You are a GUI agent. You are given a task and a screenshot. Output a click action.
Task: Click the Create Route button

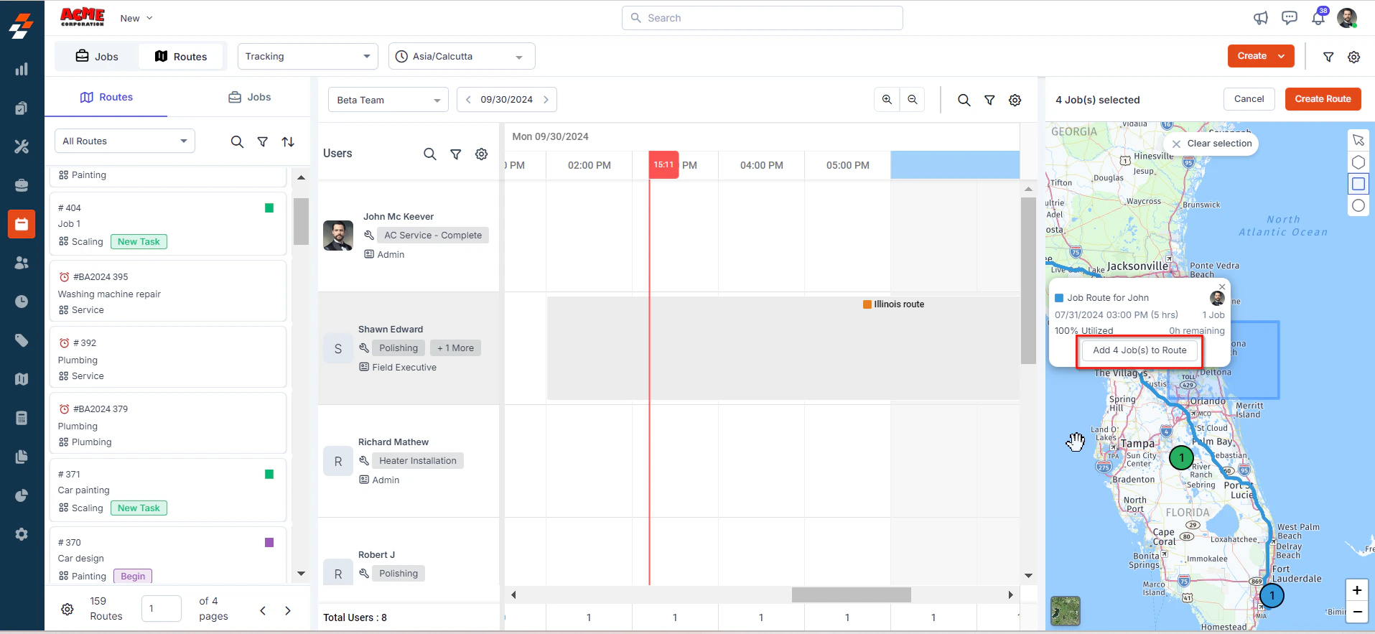coord(1323,99)
